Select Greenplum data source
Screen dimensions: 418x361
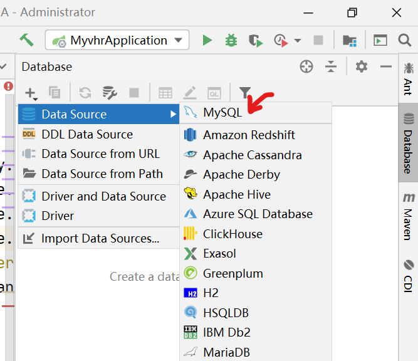tap(256, 273)
